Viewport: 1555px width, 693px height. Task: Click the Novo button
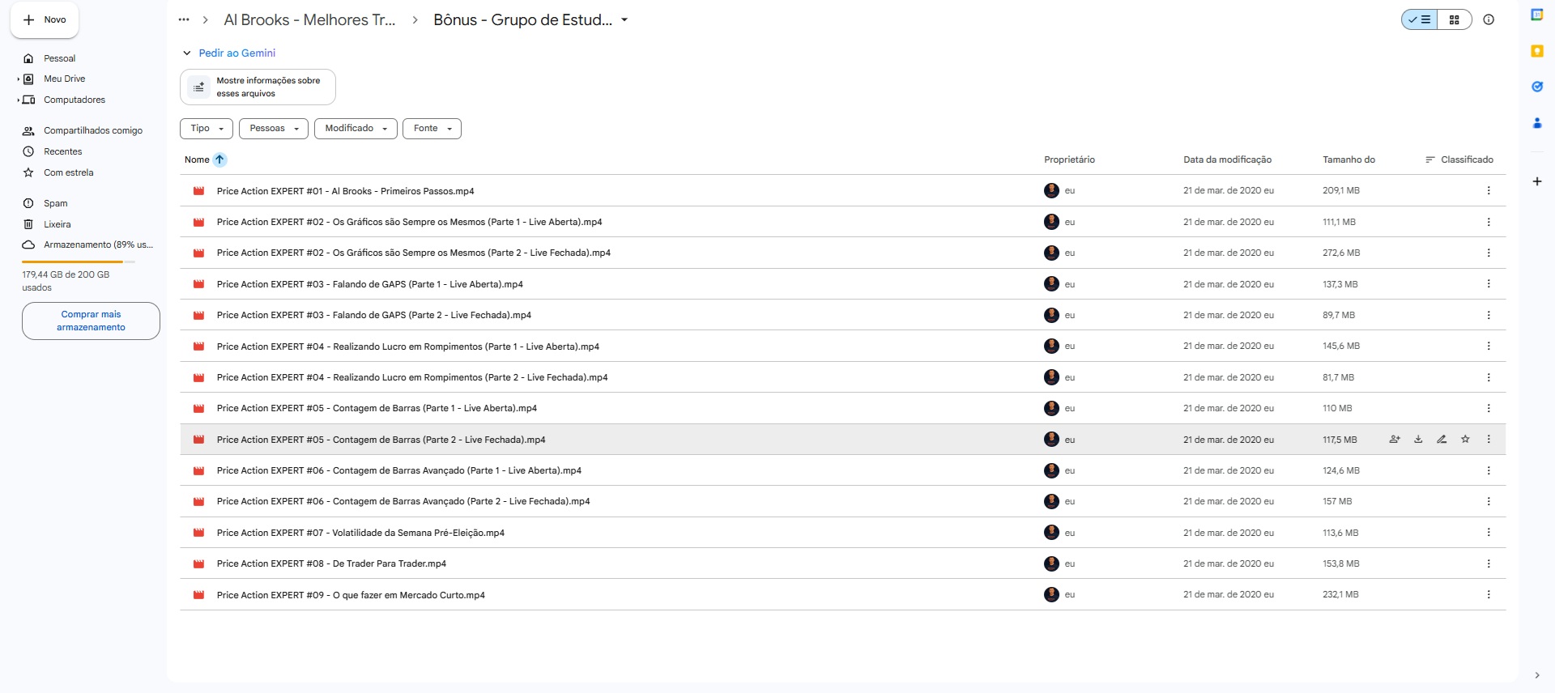click(45, 20)
